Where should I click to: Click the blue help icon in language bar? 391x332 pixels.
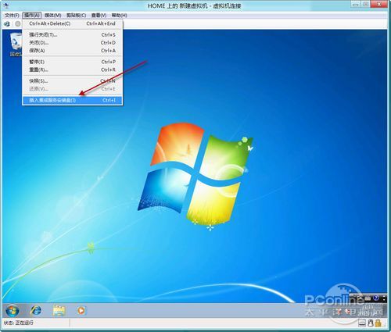375,298
